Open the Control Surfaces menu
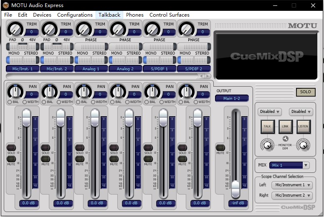The height and width of the screenshot is (217, 324). (x=169, y=15)
